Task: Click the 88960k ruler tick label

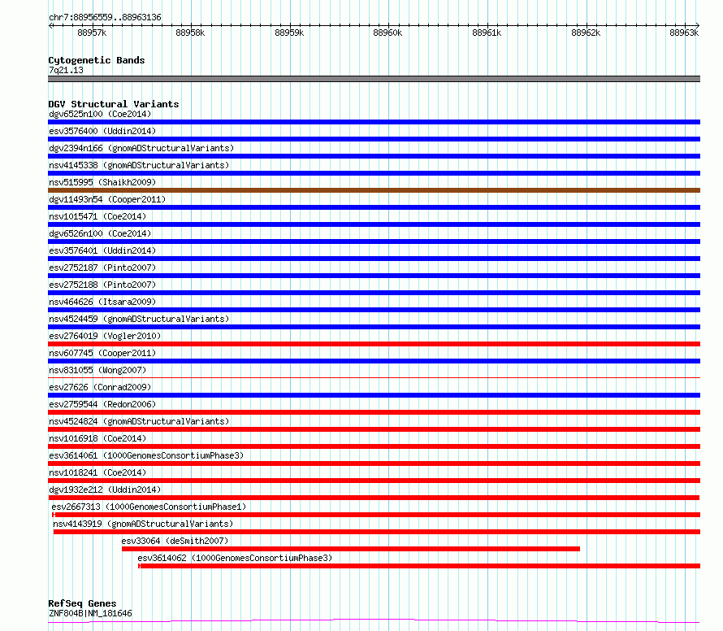Action: pos(387,33)
